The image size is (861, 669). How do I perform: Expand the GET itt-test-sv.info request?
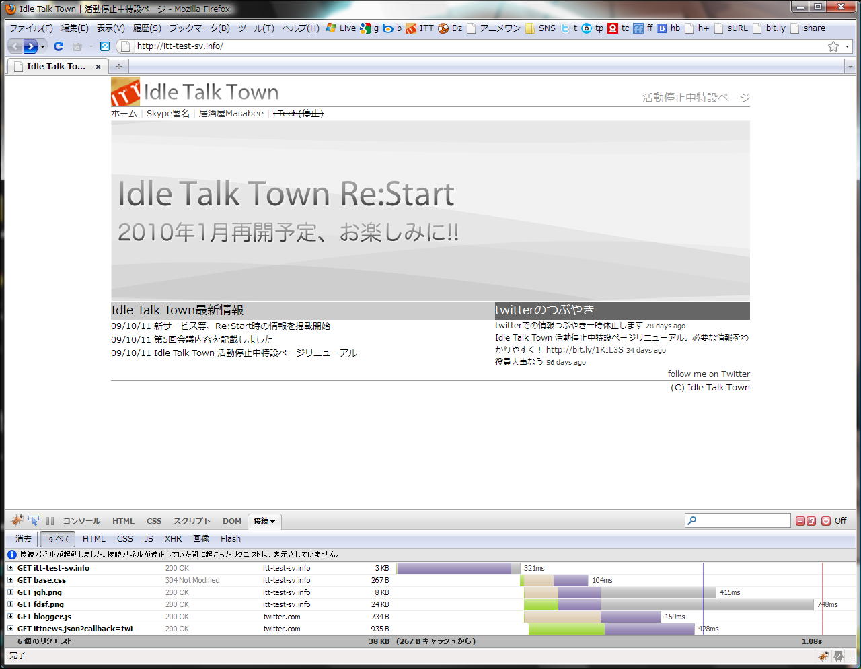[x=11, y=568]
